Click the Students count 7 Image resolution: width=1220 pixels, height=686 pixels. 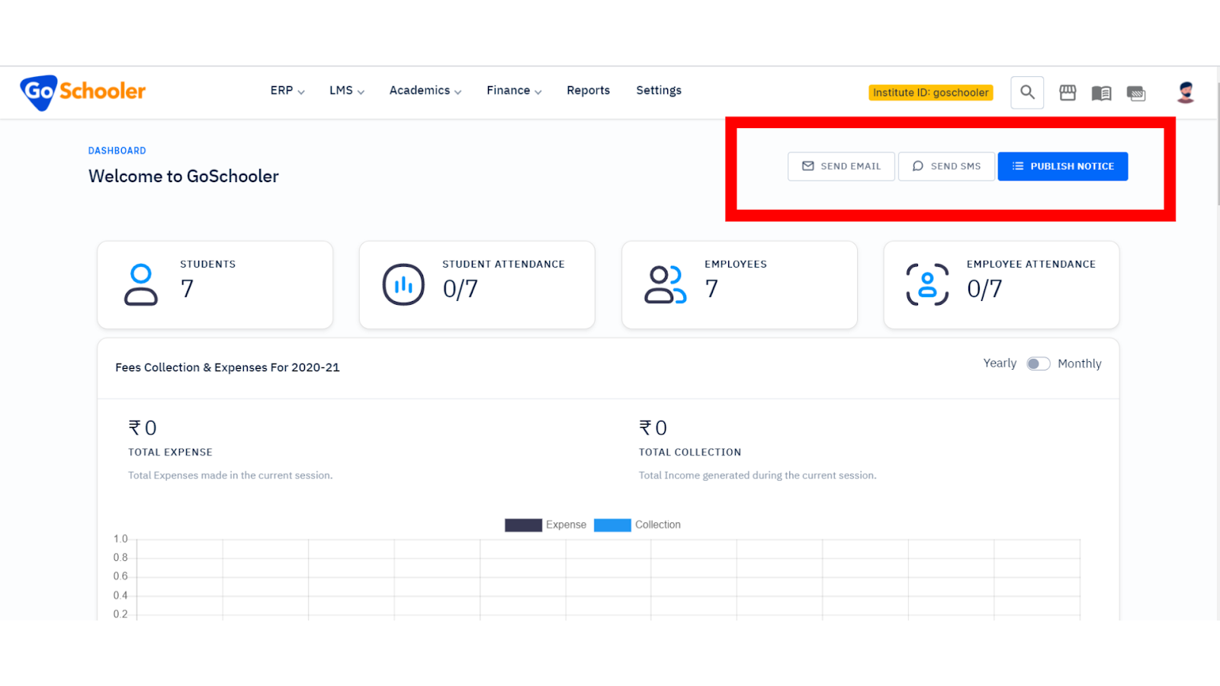click(187, 289)
